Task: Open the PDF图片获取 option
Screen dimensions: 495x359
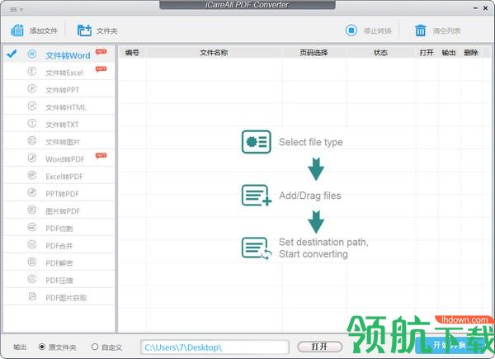Action: pyautogui.click(x=59, y=297)
